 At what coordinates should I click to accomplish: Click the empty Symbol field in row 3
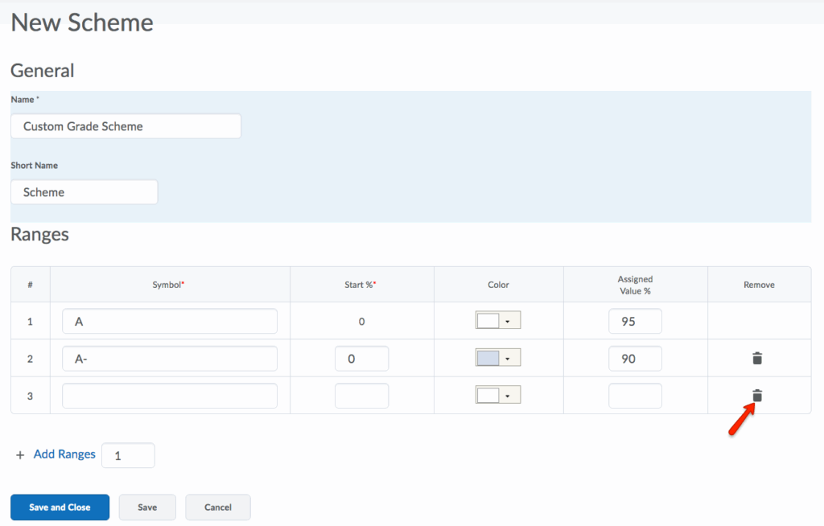[x=170, y=396]
